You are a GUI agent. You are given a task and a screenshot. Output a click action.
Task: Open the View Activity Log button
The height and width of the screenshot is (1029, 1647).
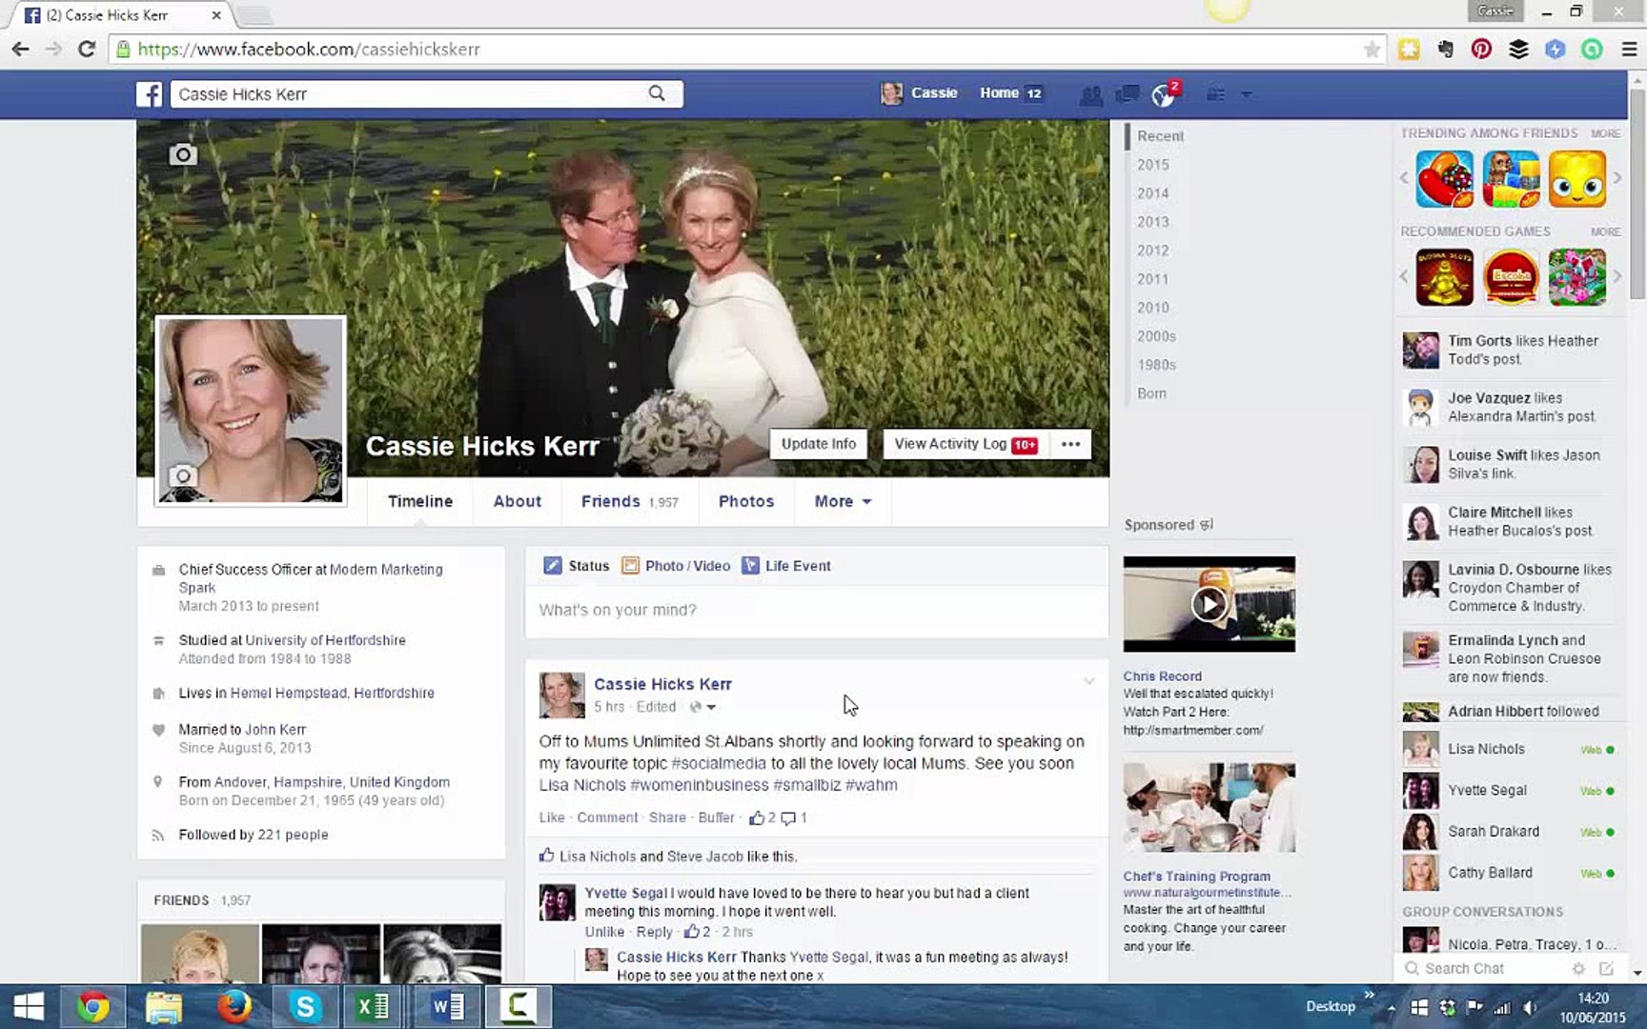961,443
